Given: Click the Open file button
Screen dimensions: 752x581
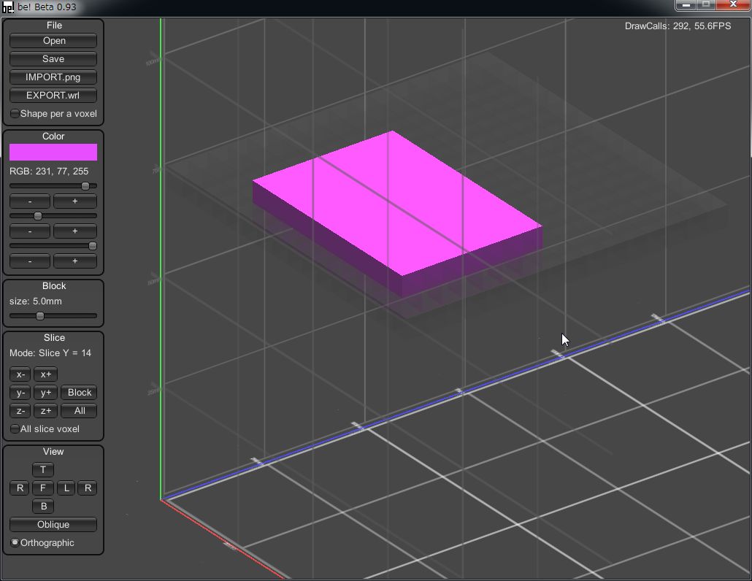Looking at the screenshot, I should 53,41.
